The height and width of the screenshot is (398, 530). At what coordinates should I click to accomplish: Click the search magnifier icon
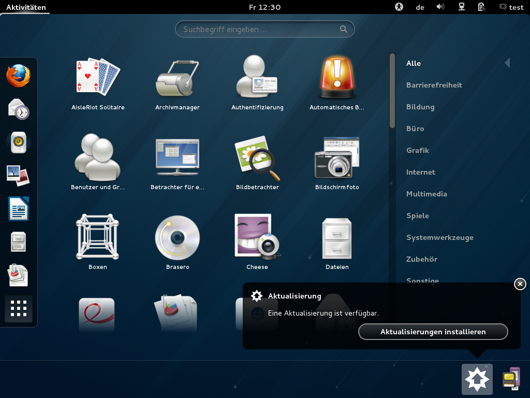[x=344, y=30]
